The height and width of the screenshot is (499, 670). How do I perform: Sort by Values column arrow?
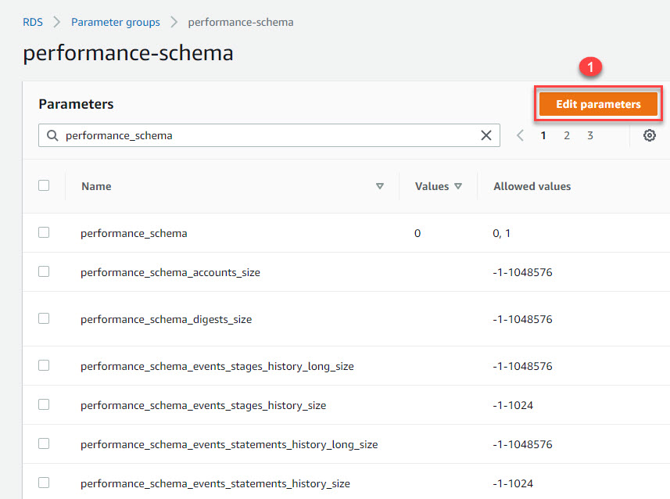point(458,186)
